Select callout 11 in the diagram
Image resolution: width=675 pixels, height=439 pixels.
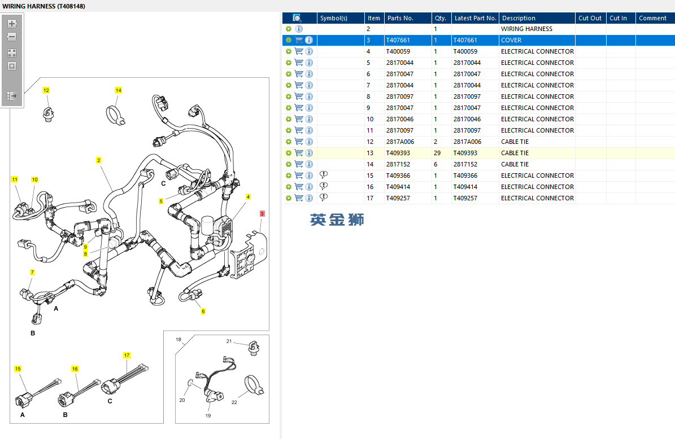click(15, 180)
